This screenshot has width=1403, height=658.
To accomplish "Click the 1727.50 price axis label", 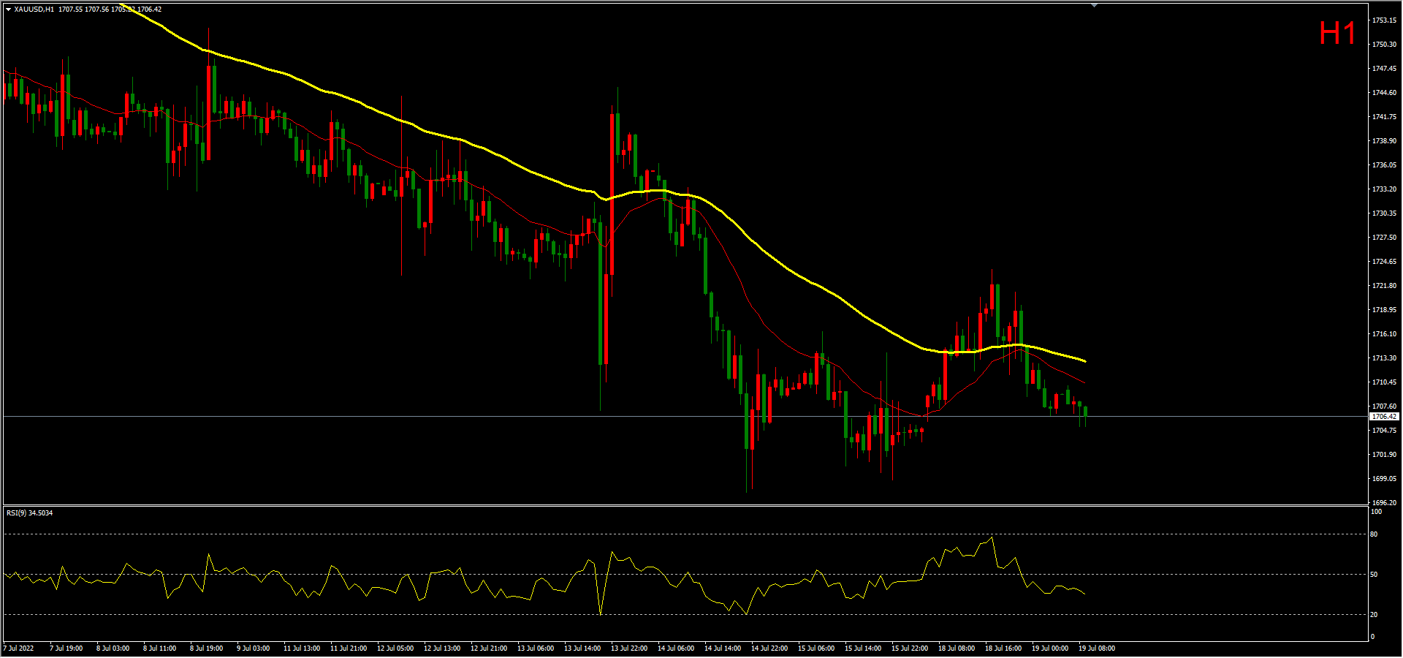I will (1384, 238).
